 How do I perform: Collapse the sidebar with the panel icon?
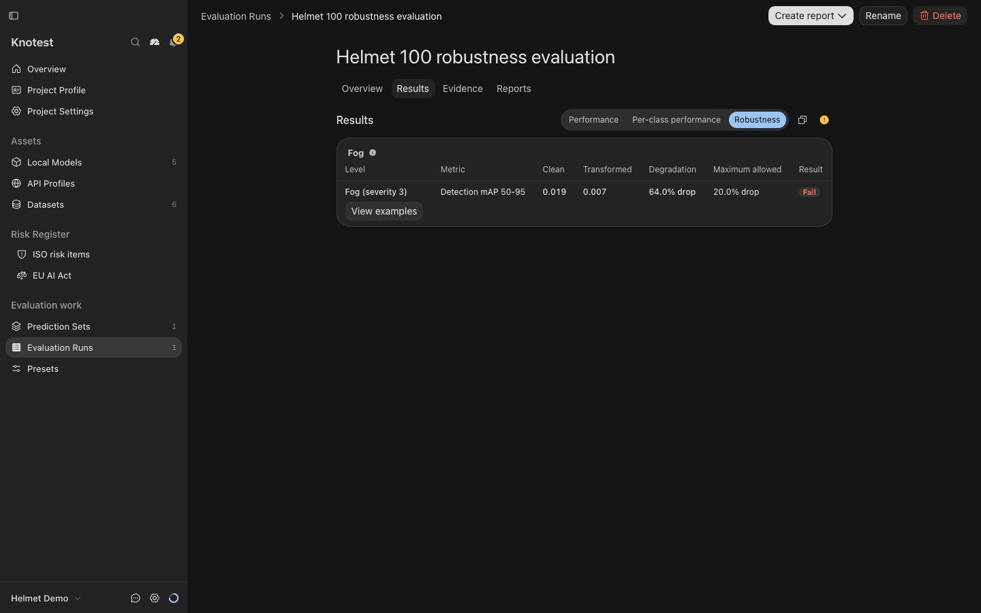point(14,16)
